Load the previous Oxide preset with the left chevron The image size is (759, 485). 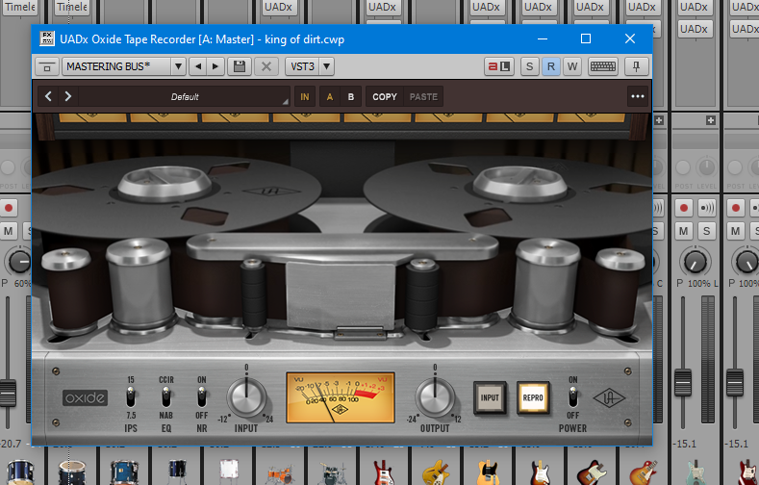click(48, 96)
